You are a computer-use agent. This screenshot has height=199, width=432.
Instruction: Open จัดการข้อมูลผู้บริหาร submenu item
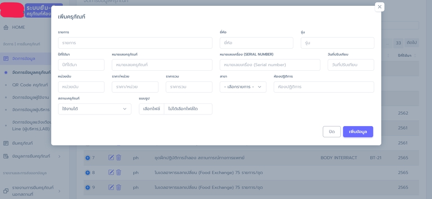[31, 110]
